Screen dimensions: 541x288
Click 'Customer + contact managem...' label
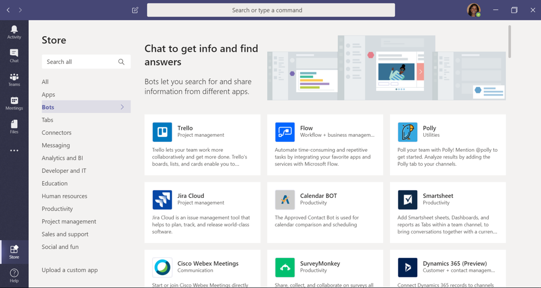pyautogui.click(x=459, y=270)
